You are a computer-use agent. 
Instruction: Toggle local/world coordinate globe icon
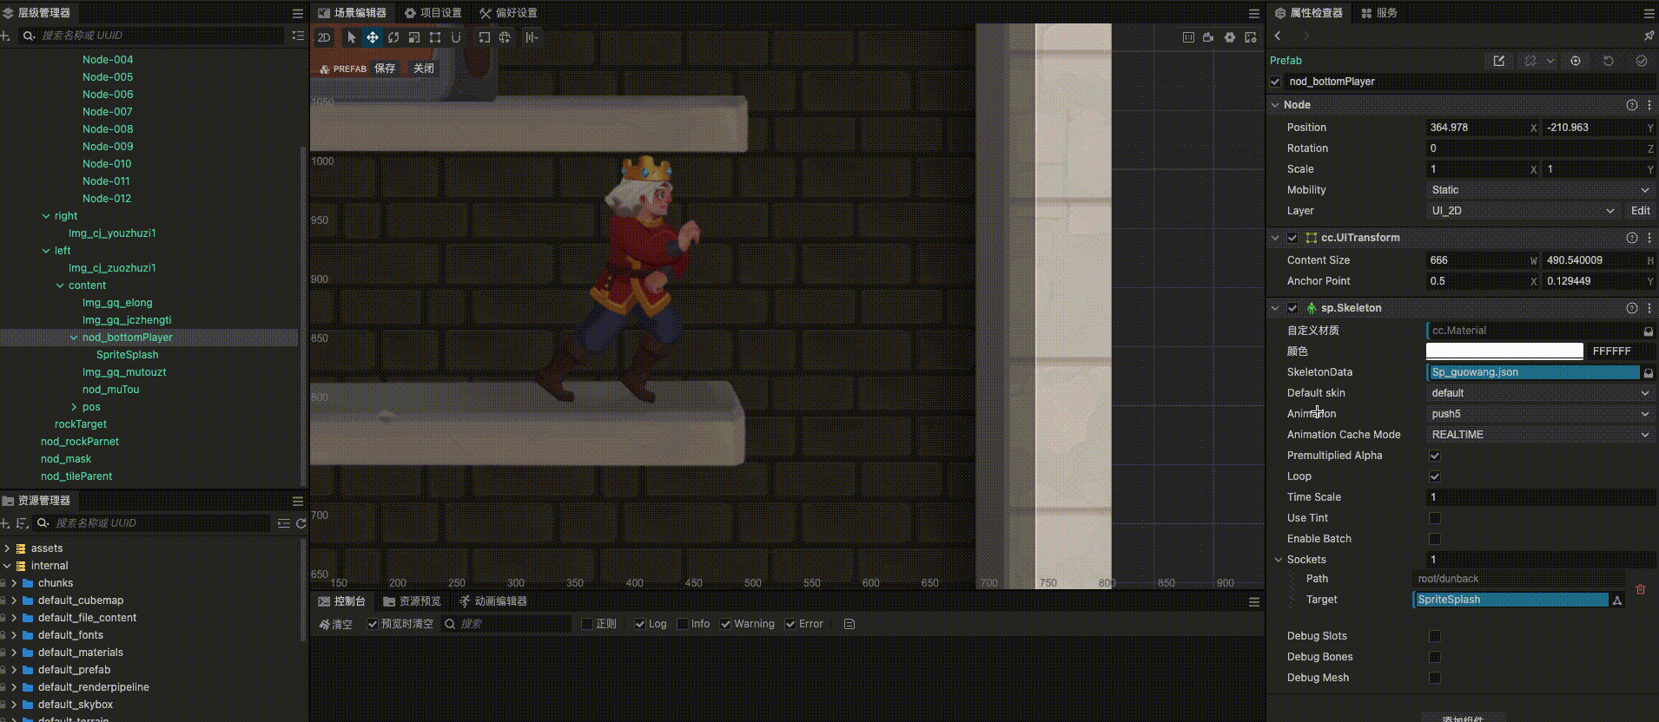[x=505, y=37]
